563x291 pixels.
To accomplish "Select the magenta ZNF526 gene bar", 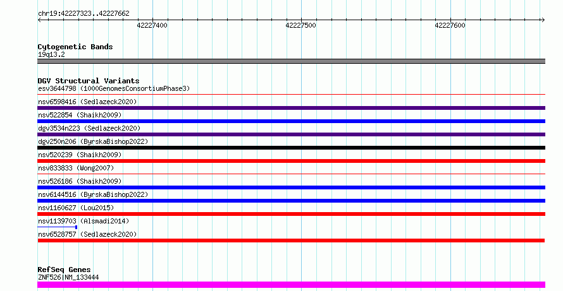I will coord(291,285).
